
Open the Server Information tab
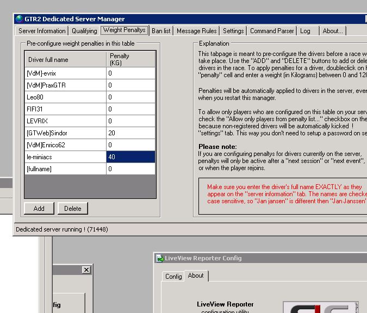(42, 31)
